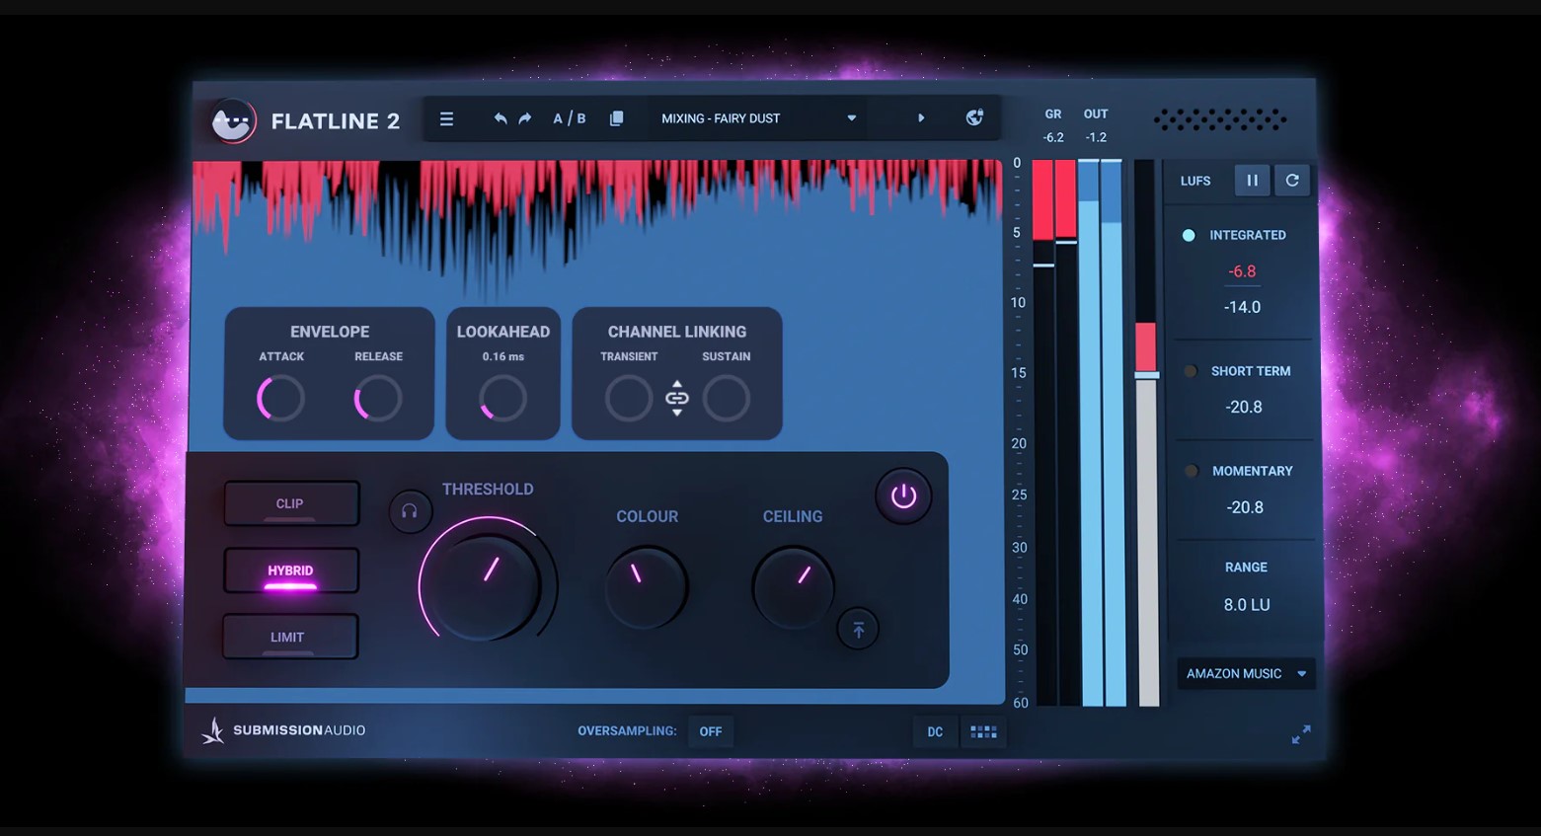Open the hamburger menu icon
The height and width of the screenshot is (836, 1541).
point(446,118)
